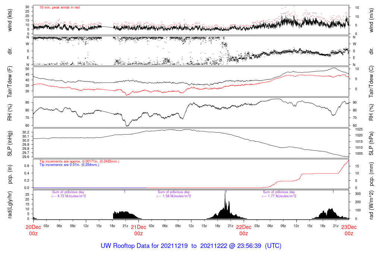Click the '21Dec 00z' time axis label
382x261 pixels.
(139, 230)
